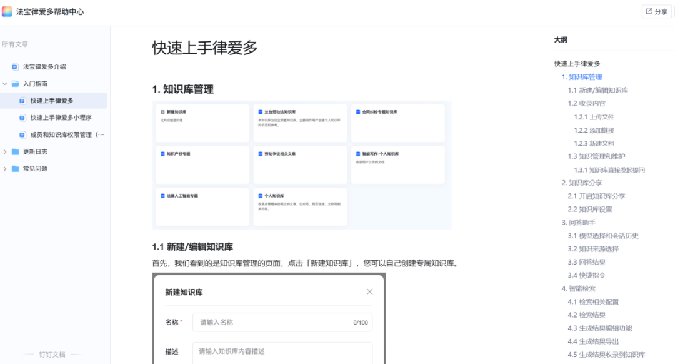Expand the 常见问题 folder
Screen dimensions: 675x364
6,168
